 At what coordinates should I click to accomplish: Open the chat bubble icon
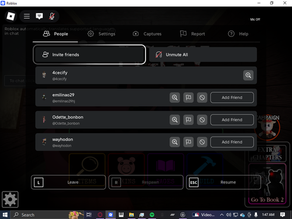[x=39, y=16]
